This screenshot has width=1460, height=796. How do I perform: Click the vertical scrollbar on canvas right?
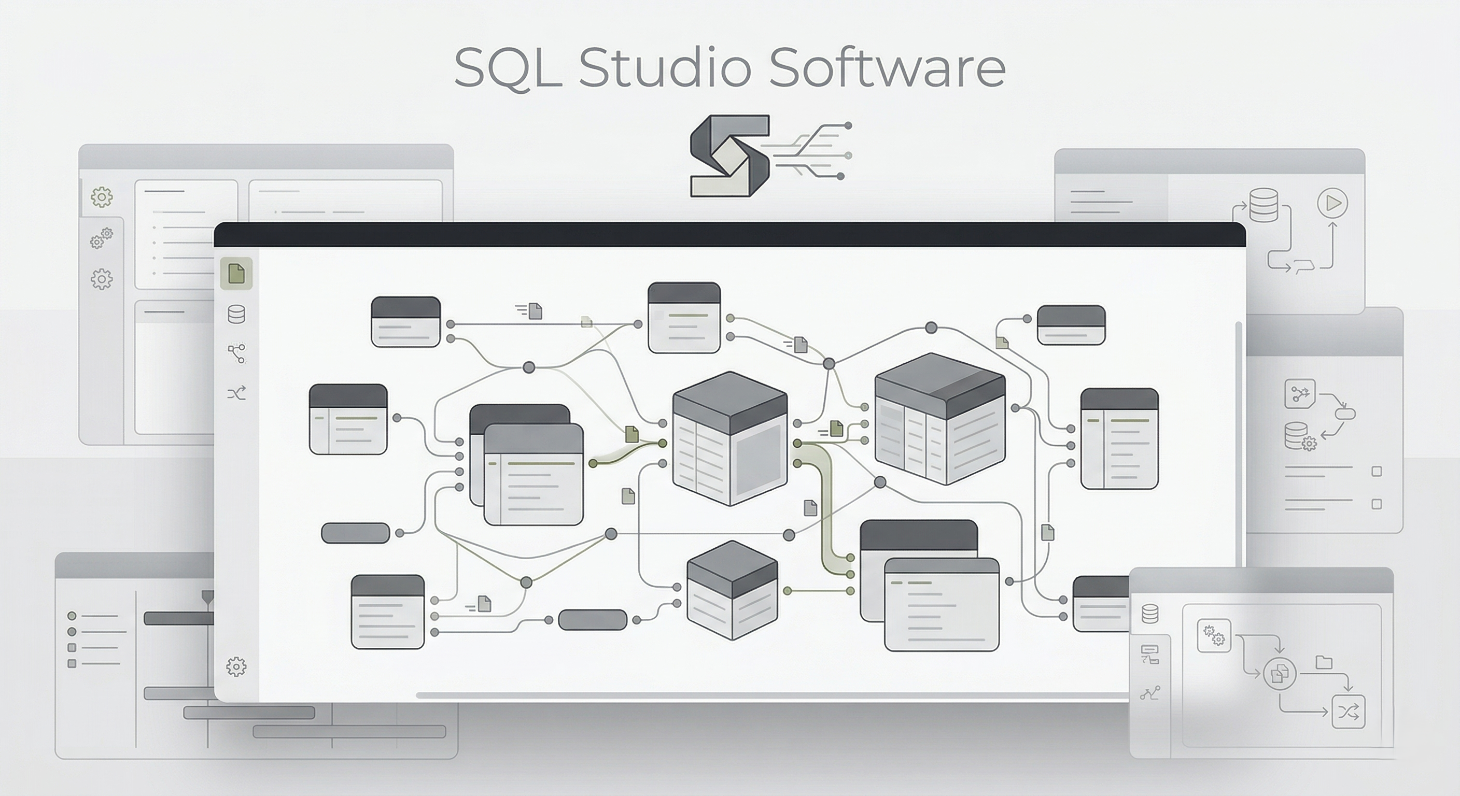(x=1239, y=442)
